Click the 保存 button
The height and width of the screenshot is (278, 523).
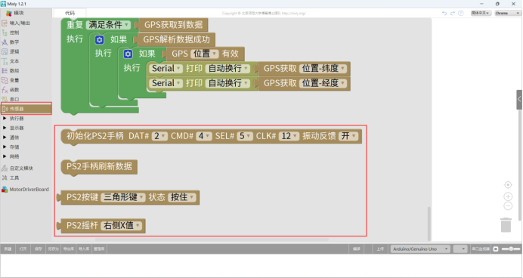39,249
